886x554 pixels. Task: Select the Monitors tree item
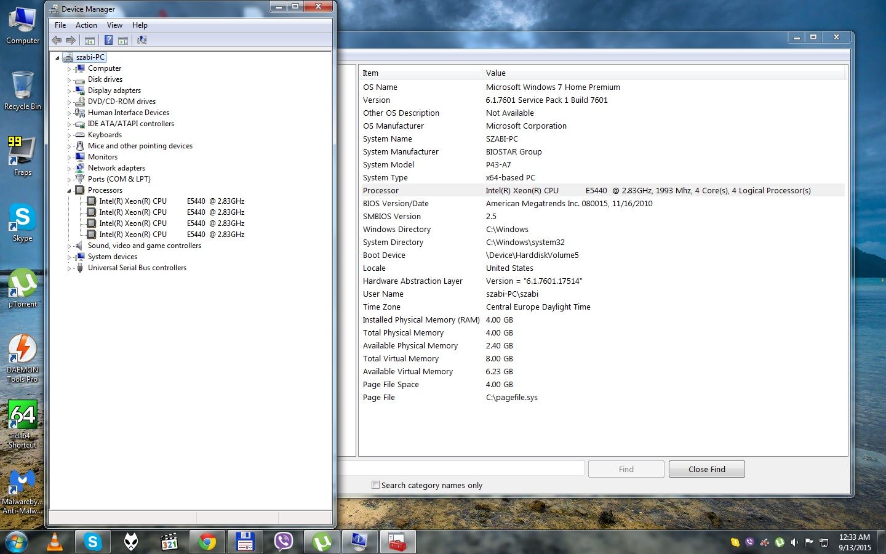[x=103, y=157]
